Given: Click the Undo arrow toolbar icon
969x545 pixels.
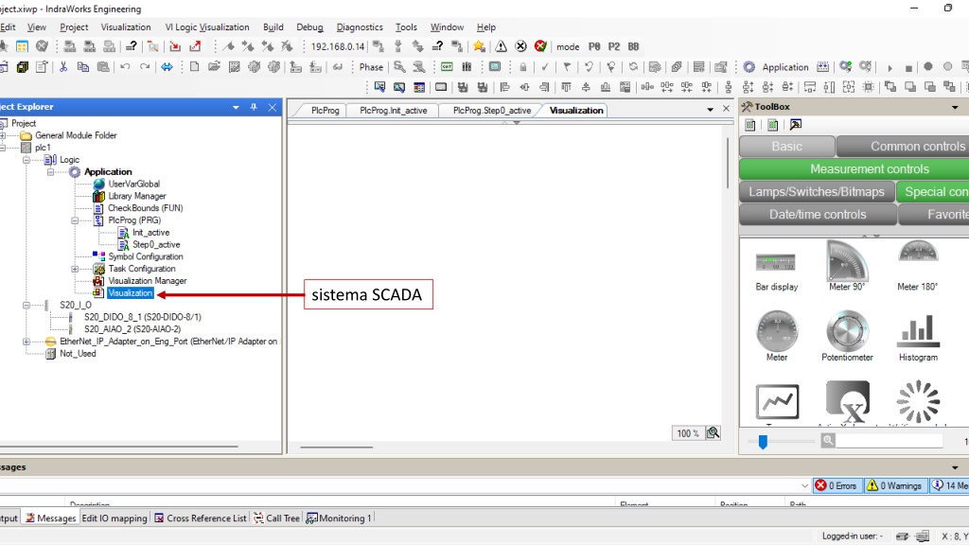Looking at the screenshot, I should [126, 67].
